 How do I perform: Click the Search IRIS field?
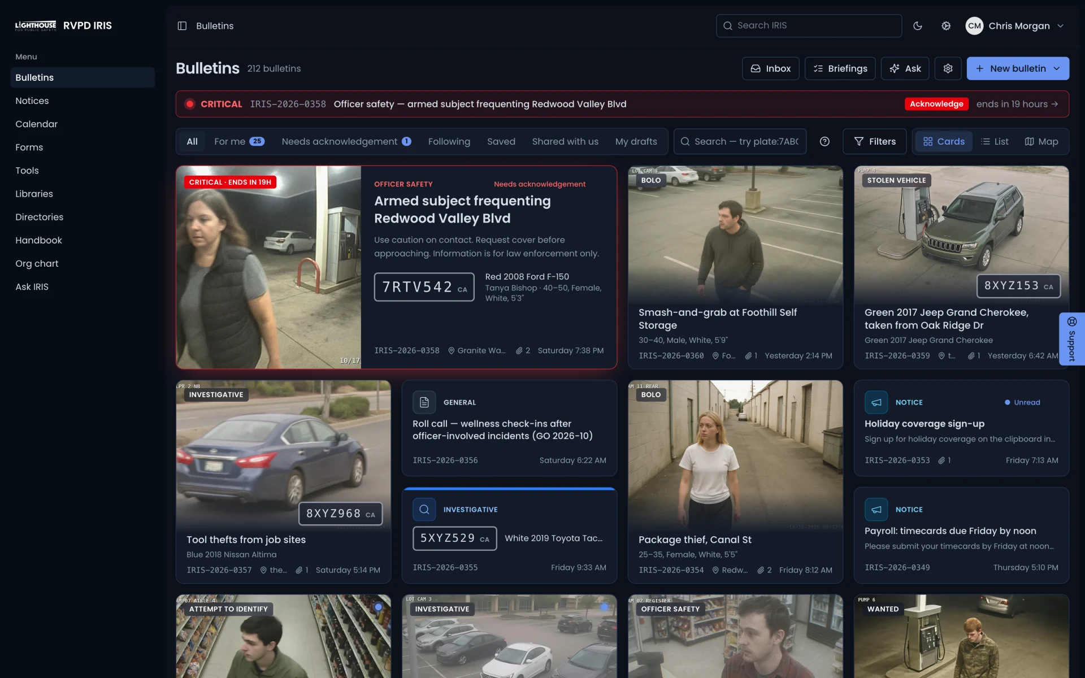click(x=809, y=26)
